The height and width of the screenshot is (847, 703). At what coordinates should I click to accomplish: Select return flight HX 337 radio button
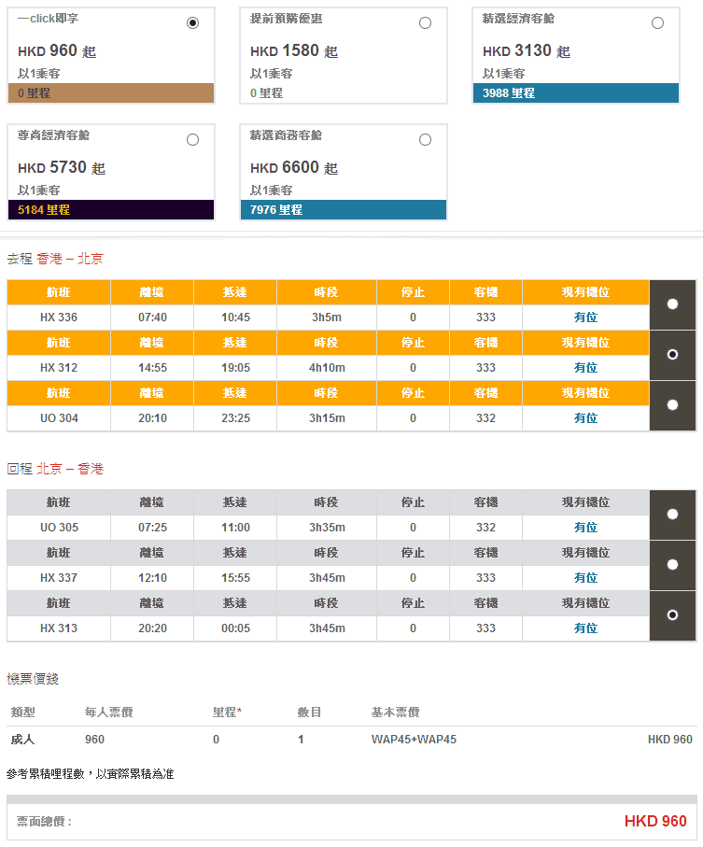[x=672, y=565]
